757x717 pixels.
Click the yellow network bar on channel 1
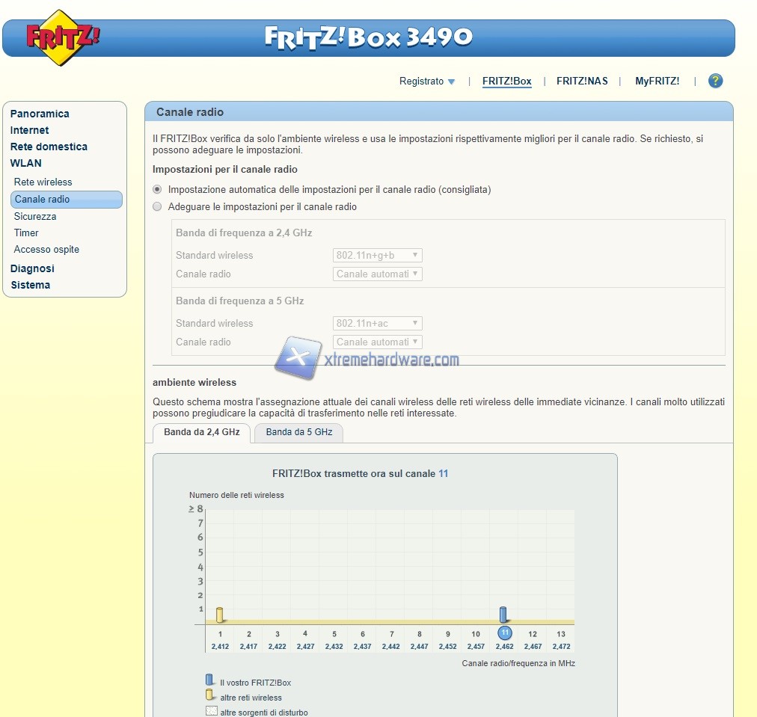pos(220,615)
